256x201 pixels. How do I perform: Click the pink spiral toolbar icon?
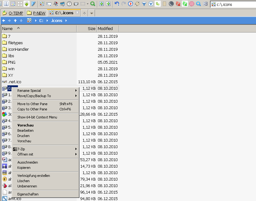192,4
